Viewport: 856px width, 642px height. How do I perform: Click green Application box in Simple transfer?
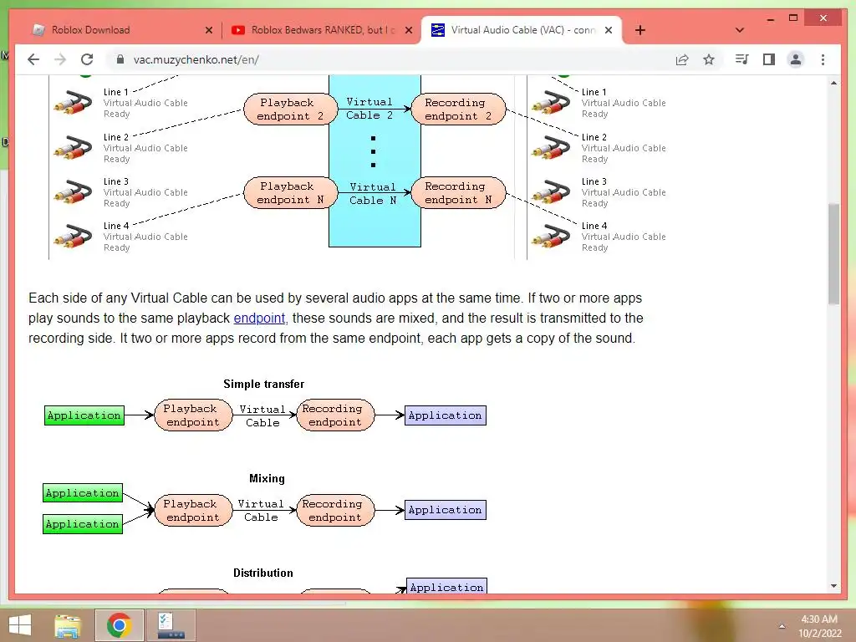coord(84,415)
